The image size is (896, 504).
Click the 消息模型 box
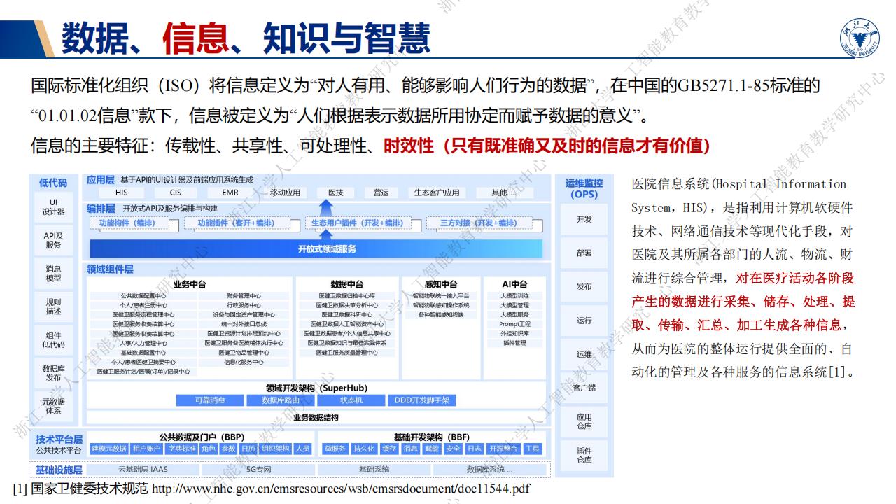click(x=53, y=273)
